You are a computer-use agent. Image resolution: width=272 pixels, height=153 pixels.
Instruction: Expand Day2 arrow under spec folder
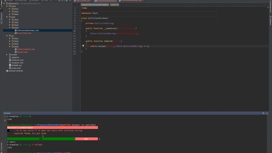pyautogui.click(x=10, y=23)
